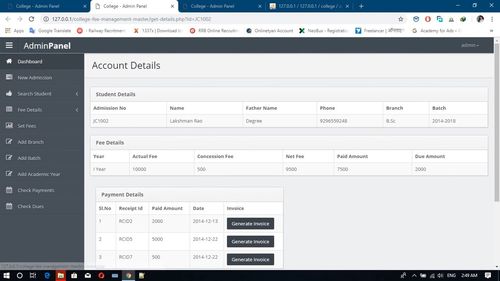Screen dimensions: 500x281
Task: Open the Railway Recritment bookmark
Action: pyautogui.click(x=101, y=30)
